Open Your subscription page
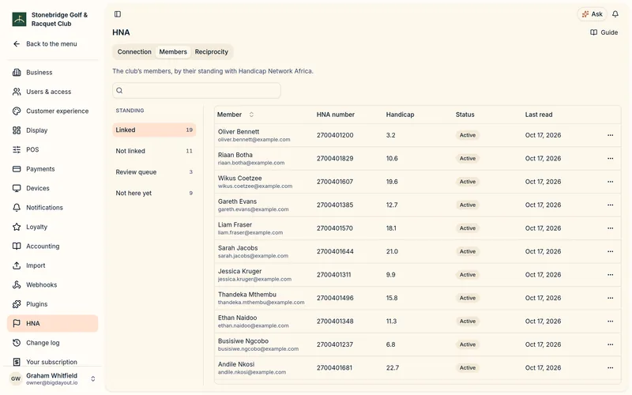 pos(52,362)
